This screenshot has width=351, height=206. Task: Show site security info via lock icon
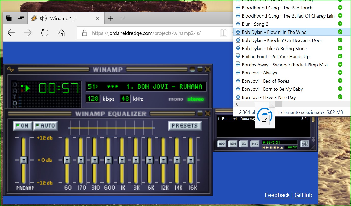(x=85, y=33)
